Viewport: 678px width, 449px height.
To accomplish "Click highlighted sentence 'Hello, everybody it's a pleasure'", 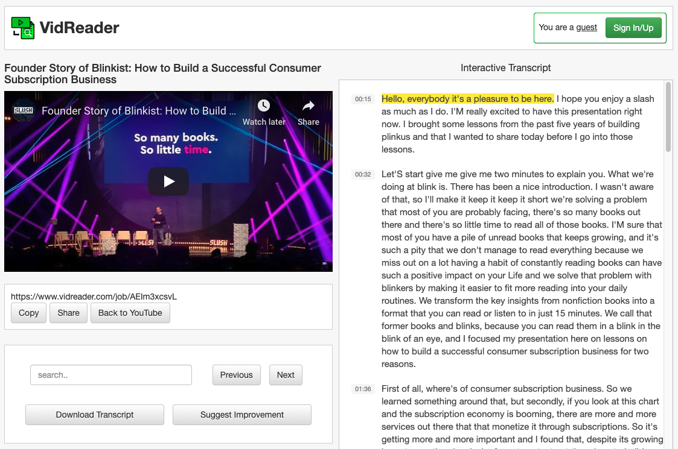I will (x=467, y=99).
